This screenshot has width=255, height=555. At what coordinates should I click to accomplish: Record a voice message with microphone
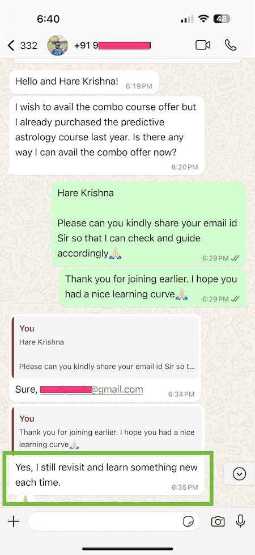click(x=240, y=521)
